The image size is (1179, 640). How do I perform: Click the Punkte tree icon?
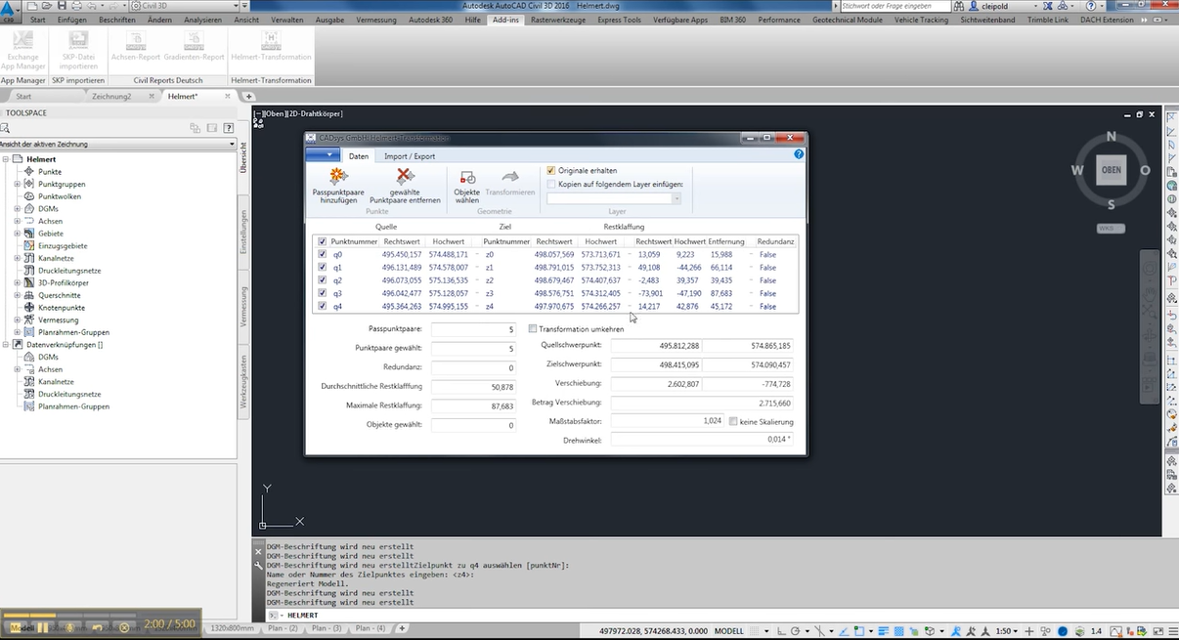coord(30,172)
